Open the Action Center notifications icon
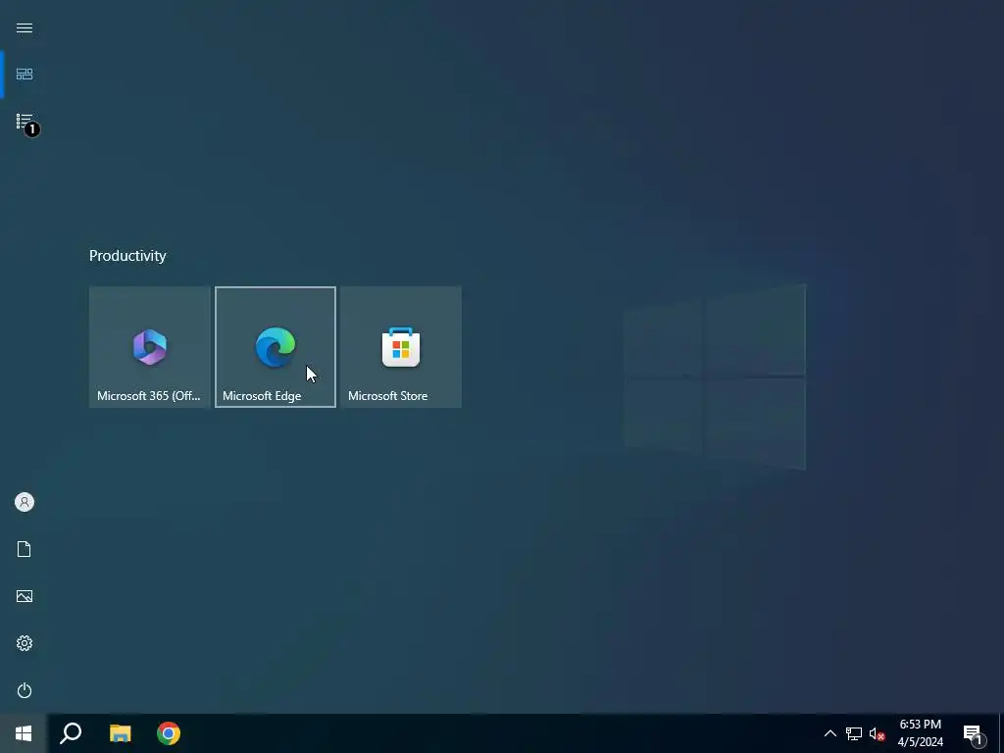Screen dimensions: 1004x753 click(974, 733)
